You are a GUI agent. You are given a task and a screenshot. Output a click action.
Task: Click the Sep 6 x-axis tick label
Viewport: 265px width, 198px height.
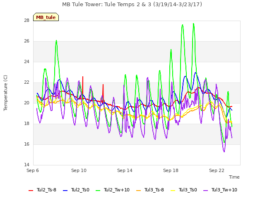33,170
